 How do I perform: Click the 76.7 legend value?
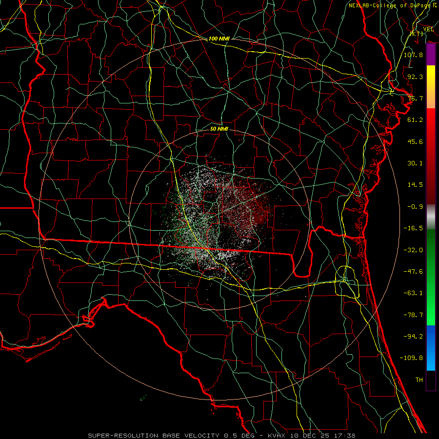[x=415, y=98]
